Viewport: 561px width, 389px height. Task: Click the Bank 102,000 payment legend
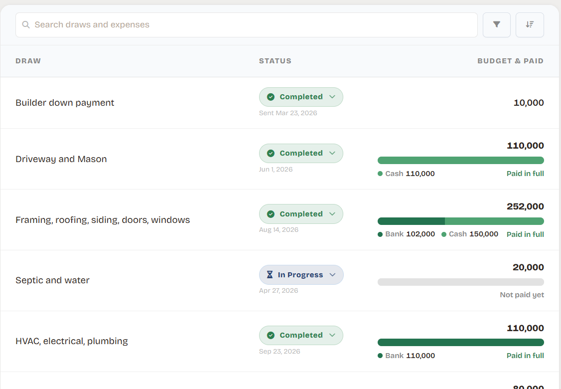coord(407,234)
